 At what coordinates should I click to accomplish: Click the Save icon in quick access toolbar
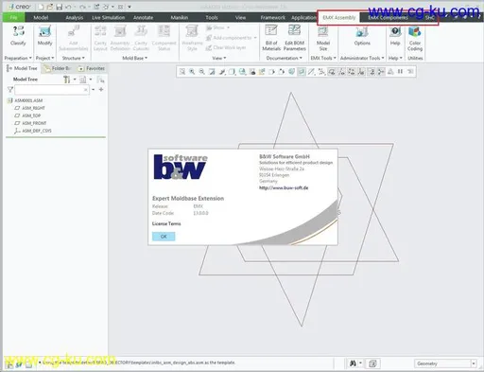(x=59, y=7)
